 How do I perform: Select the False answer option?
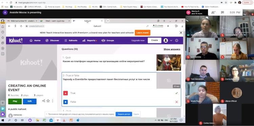[121, 102]
